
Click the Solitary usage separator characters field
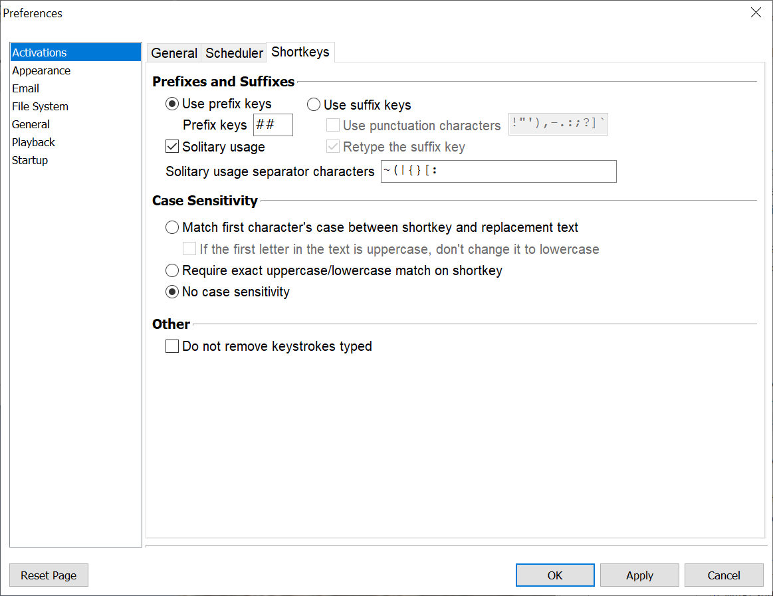(x=498, y=171)
